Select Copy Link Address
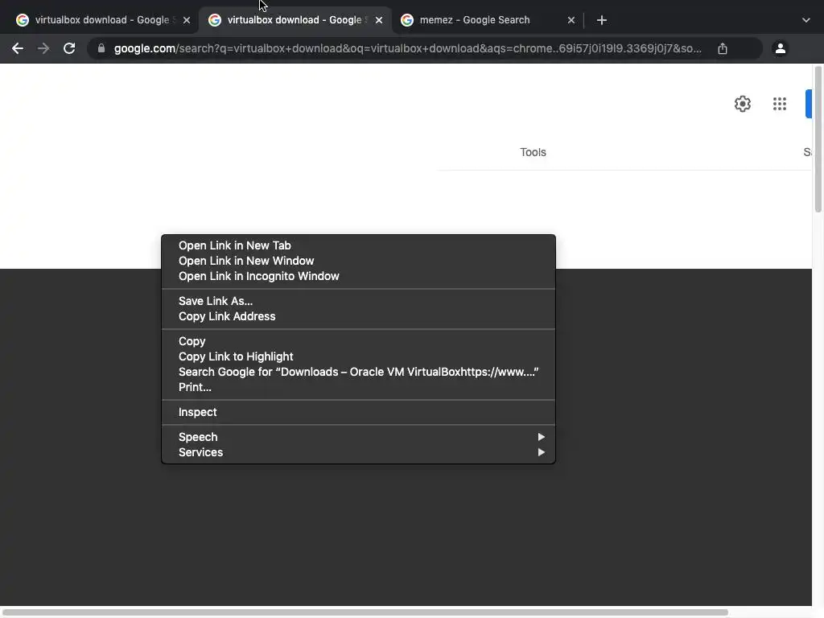Screen dimensions: 824x618 [x=358, y=316]
